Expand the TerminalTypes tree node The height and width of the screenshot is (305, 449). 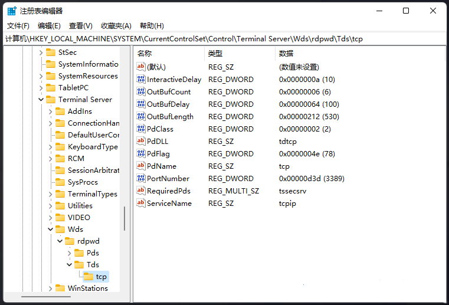pyautogui.click(x=50, y=194)
